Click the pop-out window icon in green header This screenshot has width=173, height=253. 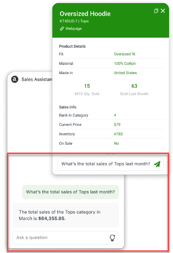(156, 11)
